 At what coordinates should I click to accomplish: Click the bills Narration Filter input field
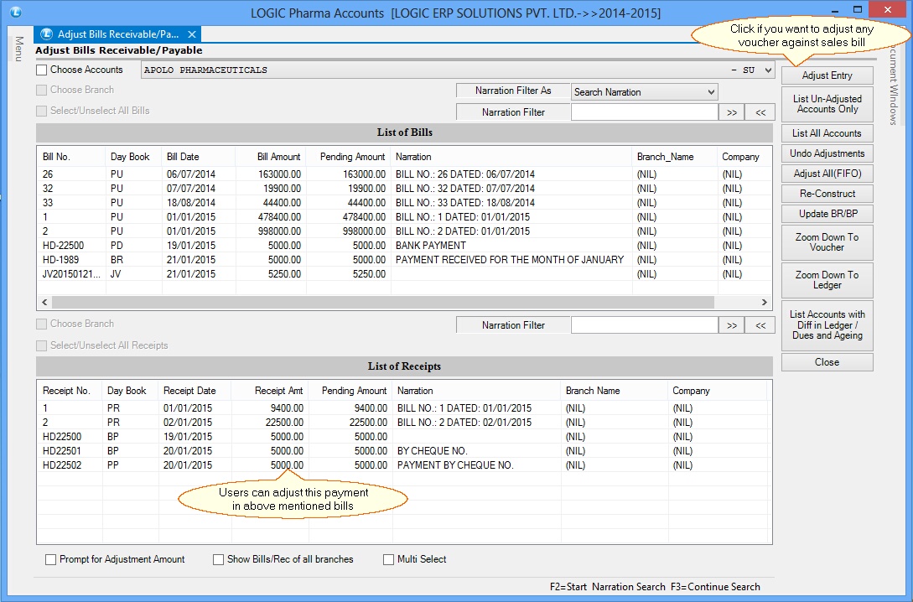tap(645, 112)
